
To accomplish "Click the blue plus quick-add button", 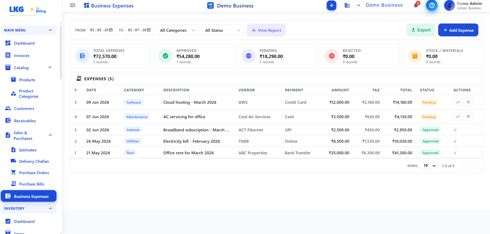I will 331,5.
